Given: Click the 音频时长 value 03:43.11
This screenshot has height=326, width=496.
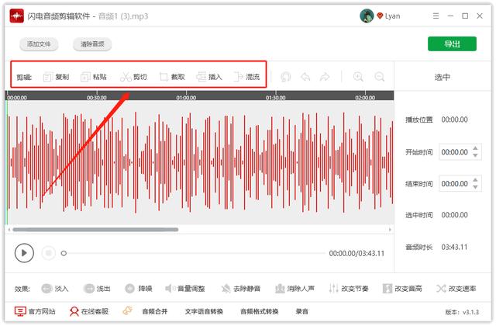Looking at the screenshot, I should click(454, 247).
